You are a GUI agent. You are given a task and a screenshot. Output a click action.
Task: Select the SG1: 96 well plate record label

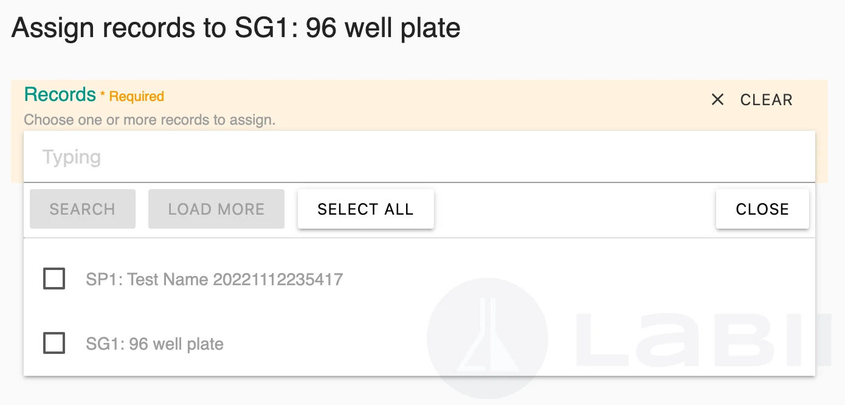[155, 344]
